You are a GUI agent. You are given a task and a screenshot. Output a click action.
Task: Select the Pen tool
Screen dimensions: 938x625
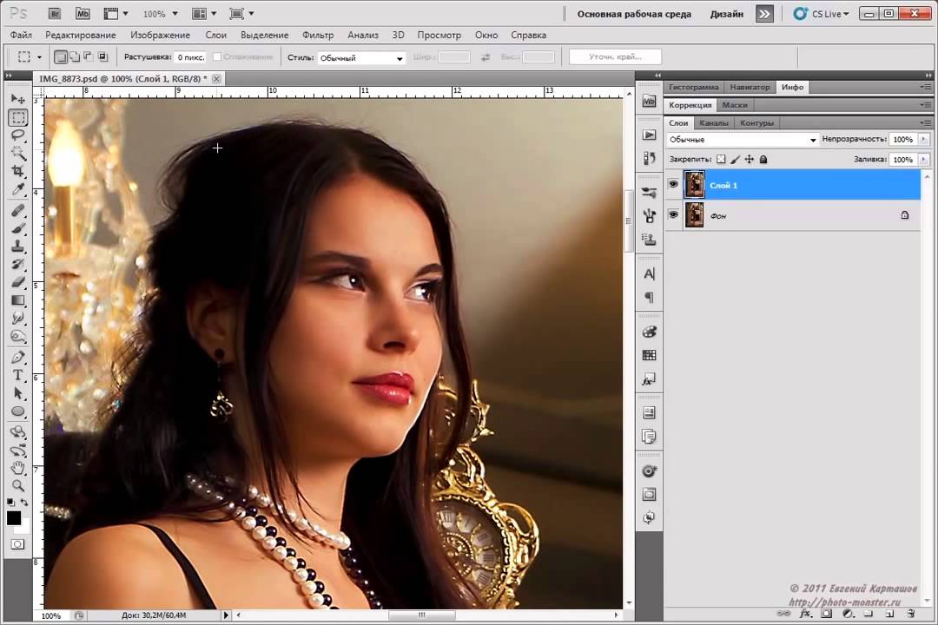pyautogui.click(x=18, y=357)
